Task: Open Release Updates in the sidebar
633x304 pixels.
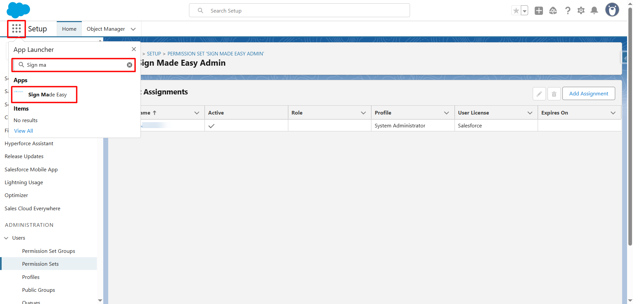Action: coord(24,156)
